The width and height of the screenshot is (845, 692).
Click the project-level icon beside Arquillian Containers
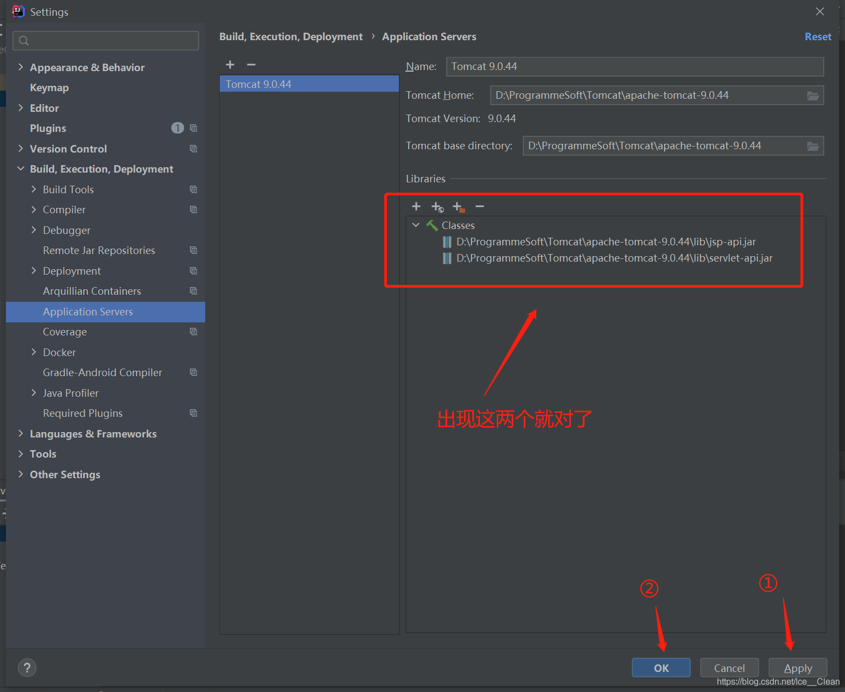pos(194,291)
